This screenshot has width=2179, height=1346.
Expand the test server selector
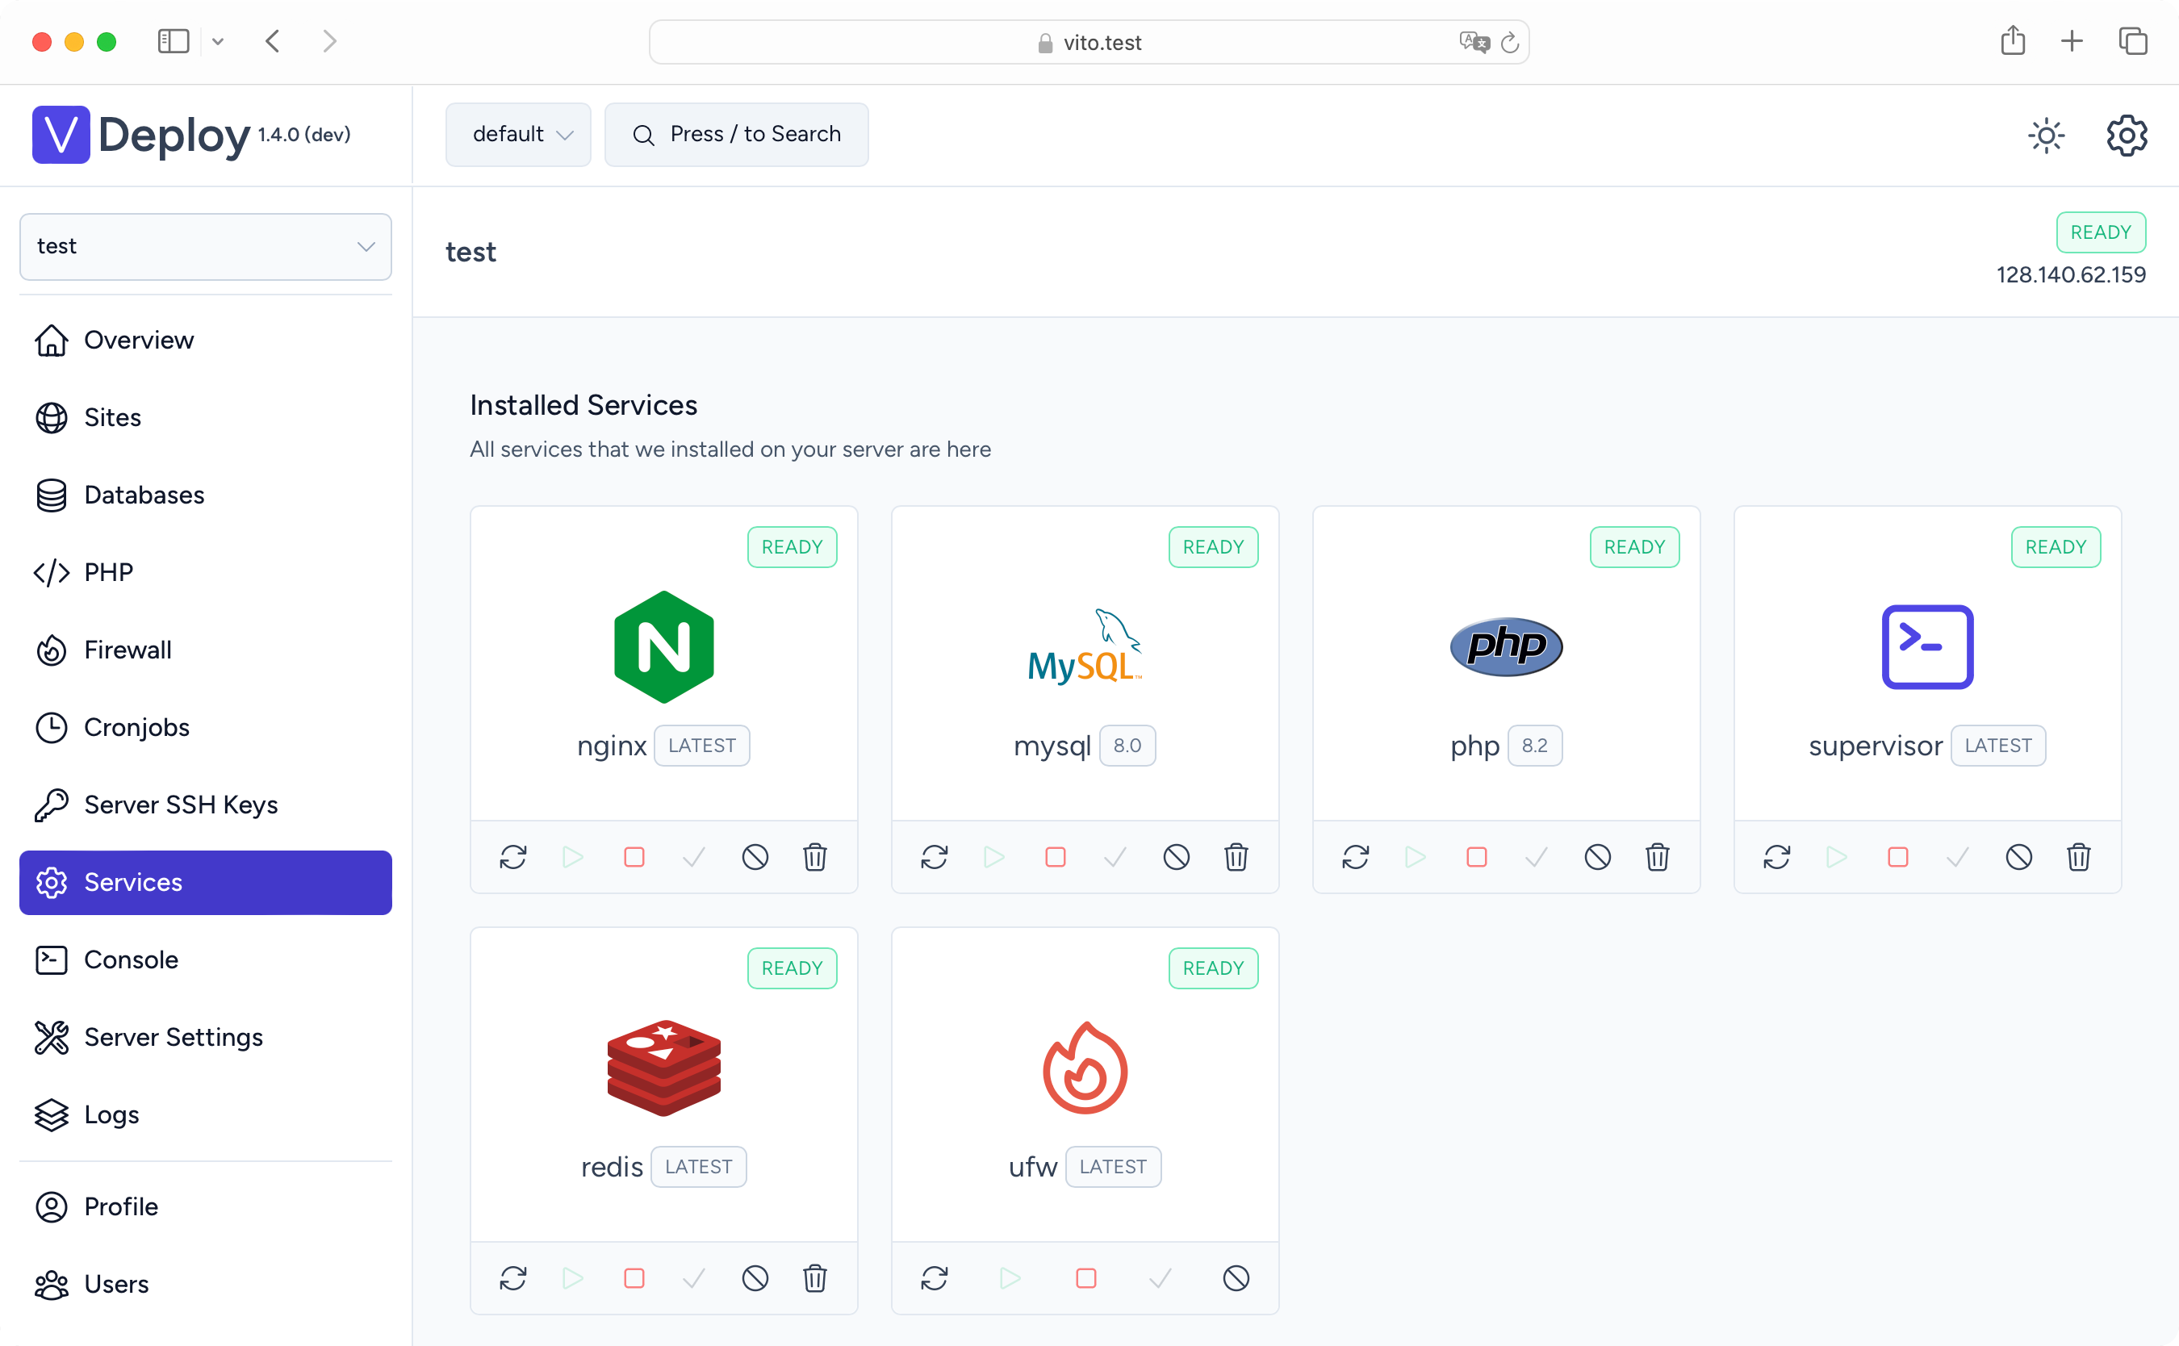[x=206, y=246]
